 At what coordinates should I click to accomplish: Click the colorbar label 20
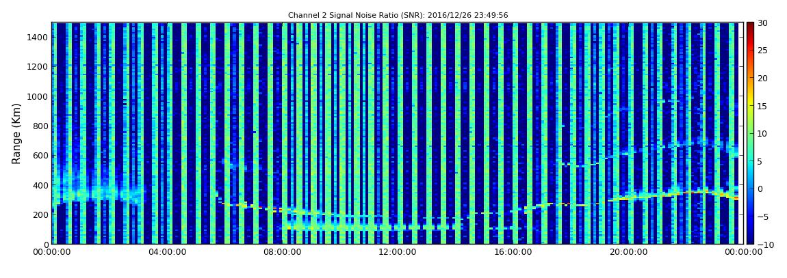coord(762,78)
